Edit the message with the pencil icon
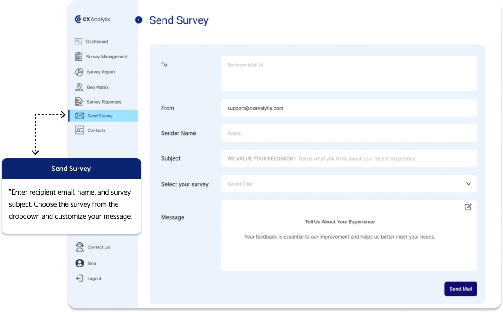This screenshot has width=503, height=312. 468,207
